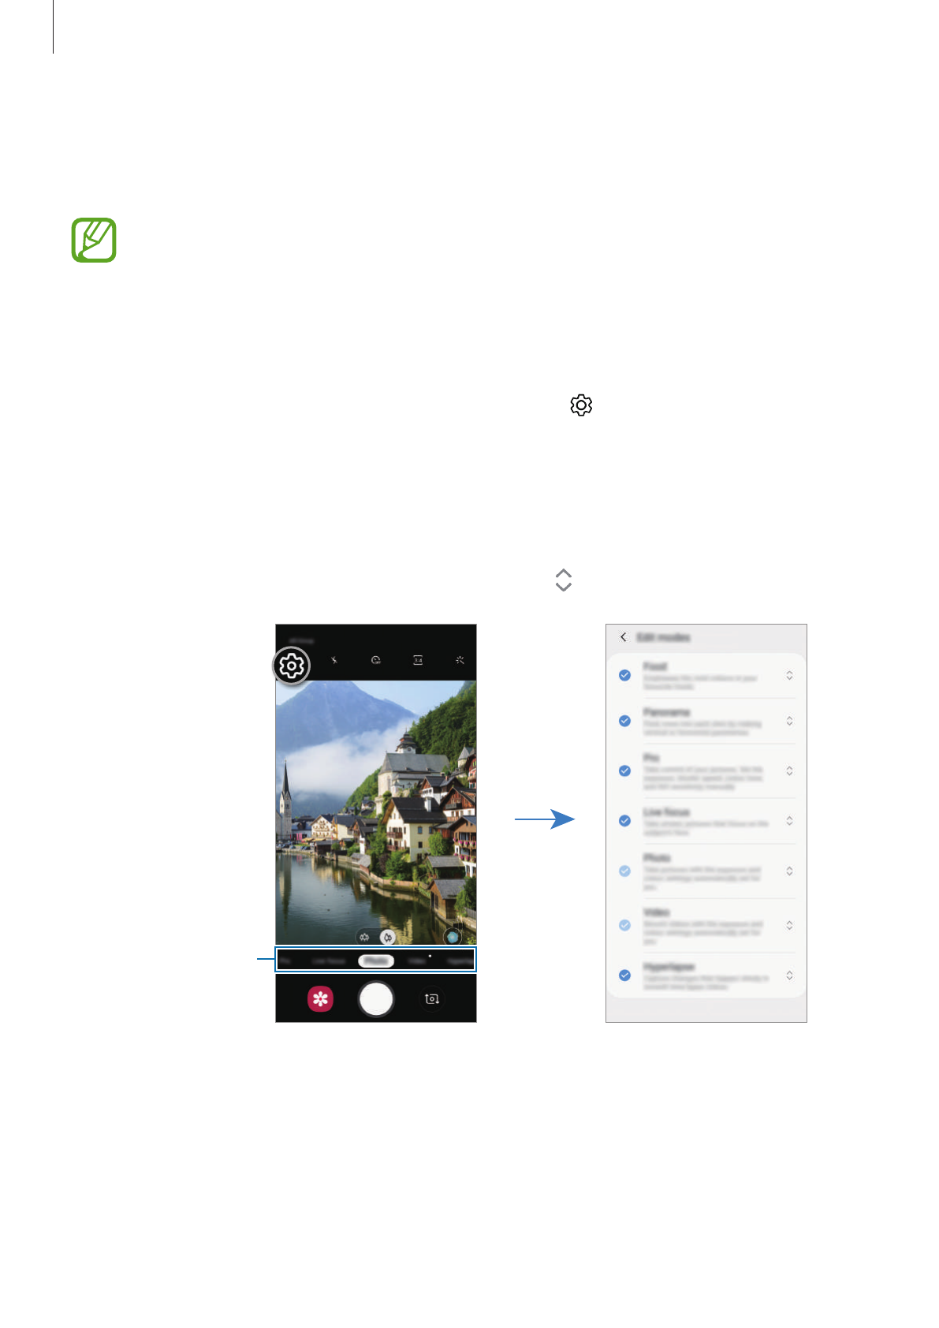
Task: Switch between front and rear camera
Action: 431,999
